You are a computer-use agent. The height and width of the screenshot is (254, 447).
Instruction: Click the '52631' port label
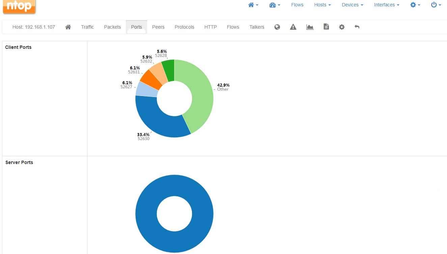pos(134,72)
